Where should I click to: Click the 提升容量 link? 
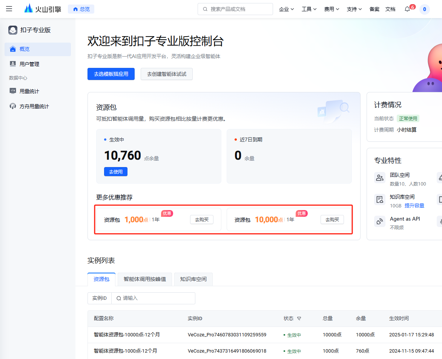414,206
